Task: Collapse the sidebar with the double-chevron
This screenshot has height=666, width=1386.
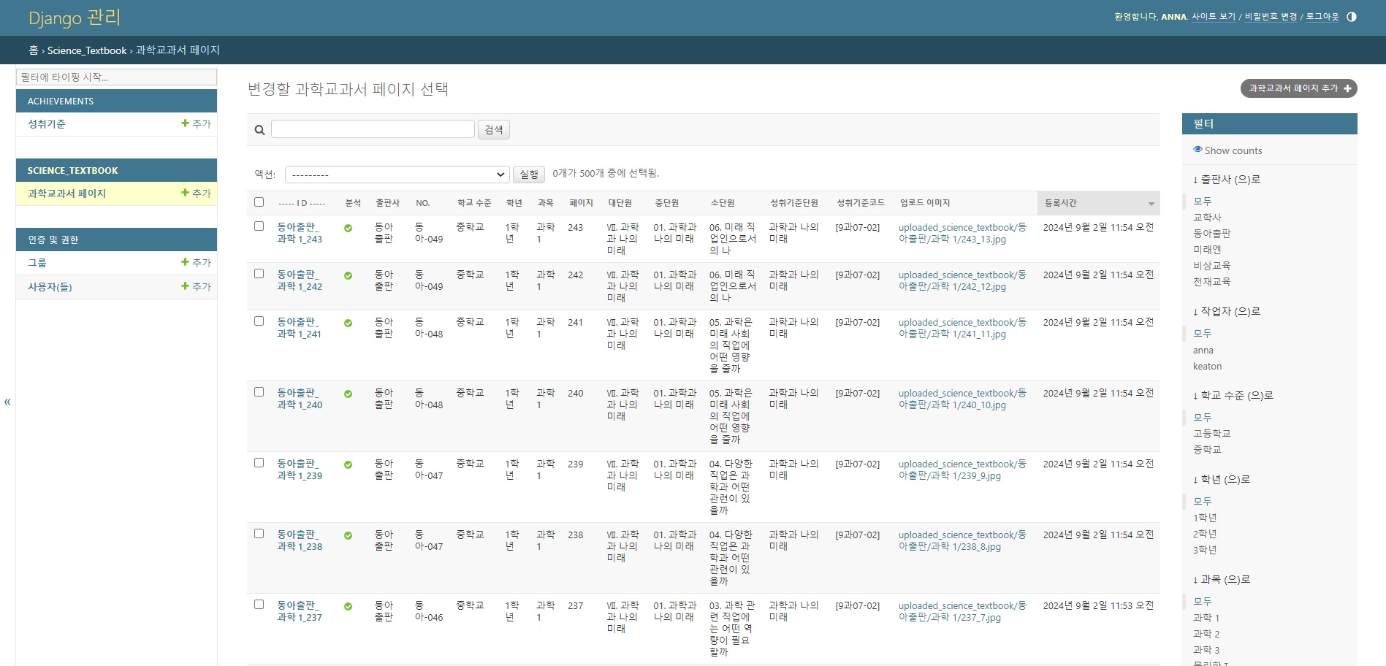Action: (7, 402)
